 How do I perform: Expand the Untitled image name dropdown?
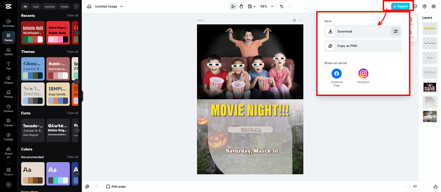pos(121,7)
